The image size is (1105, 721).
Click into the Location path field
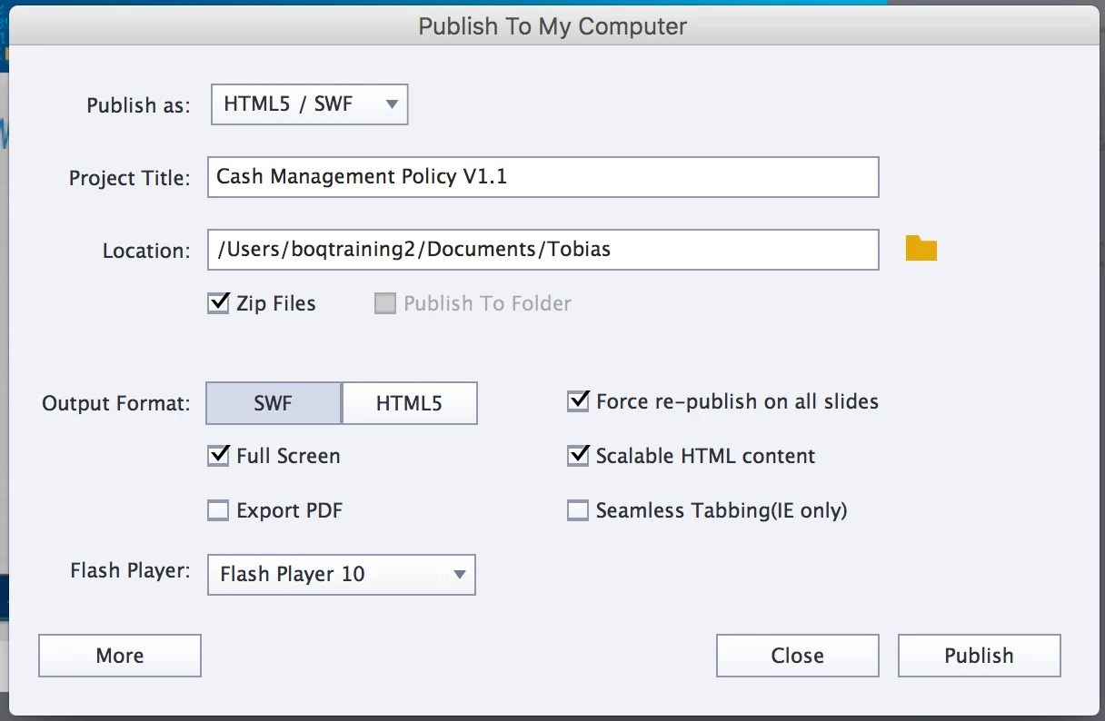pos(543,250)
